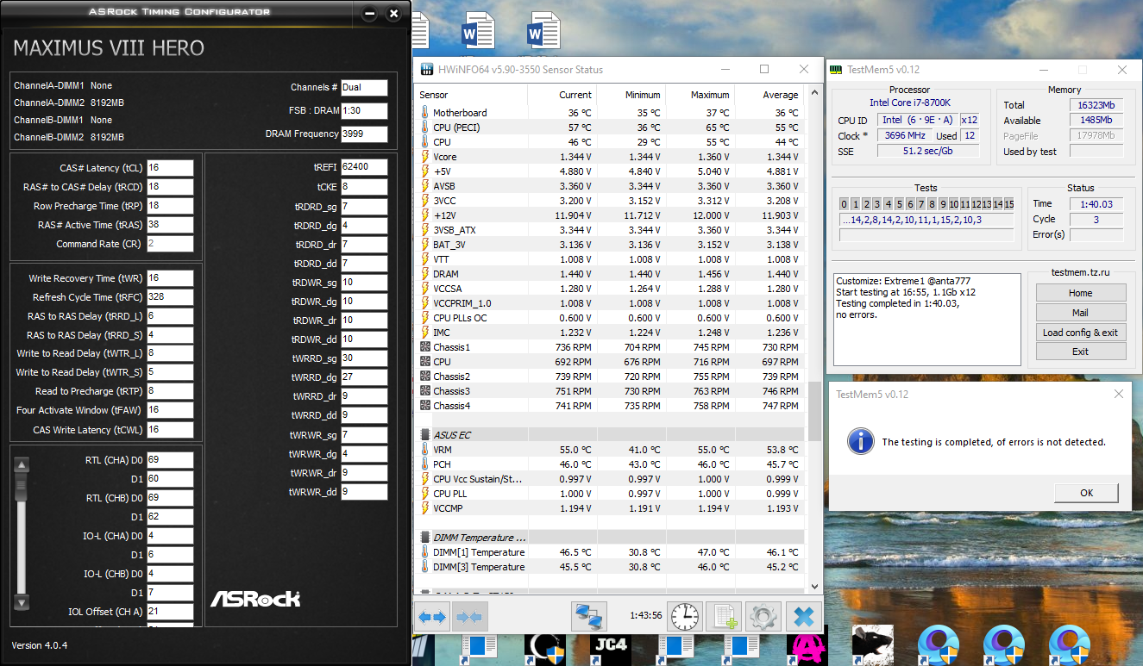
Task: Click the HWiNFO64 sensor list scrollbar thumb
Action: (x=813, y=412)
